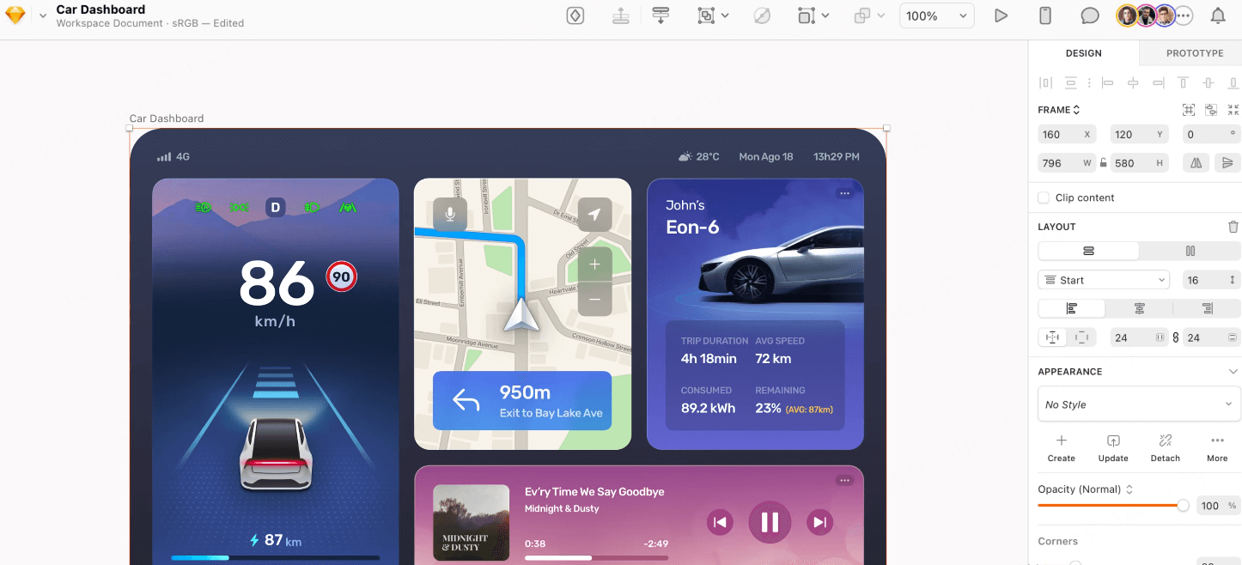
Task: Open the notifications bell
Action: pyautogui.click(x=1218, y=15)
